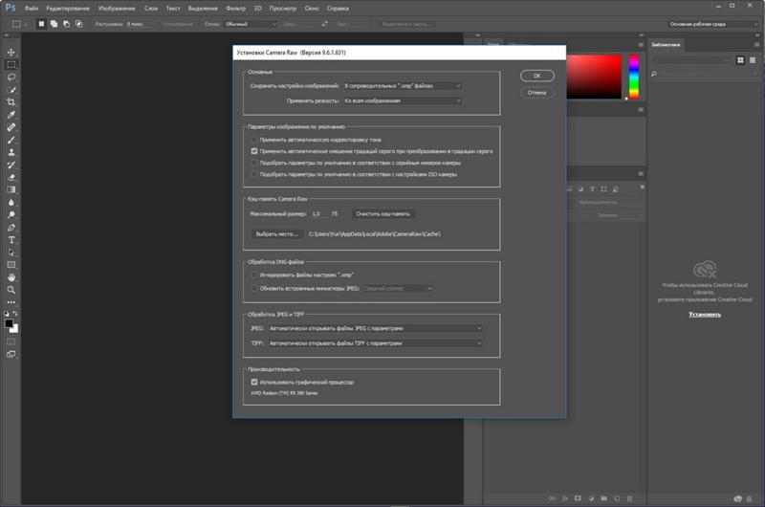Viewport: 765px width, 507px height.
Task: Select the Quick Selection tool
Action: 11,90
